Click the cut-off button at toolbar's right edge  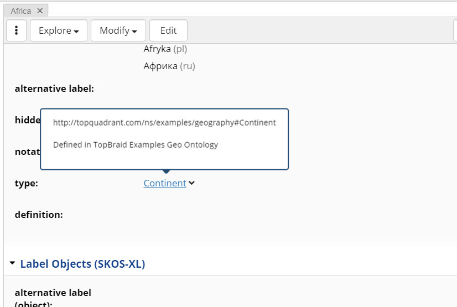[x=455, y=30]
